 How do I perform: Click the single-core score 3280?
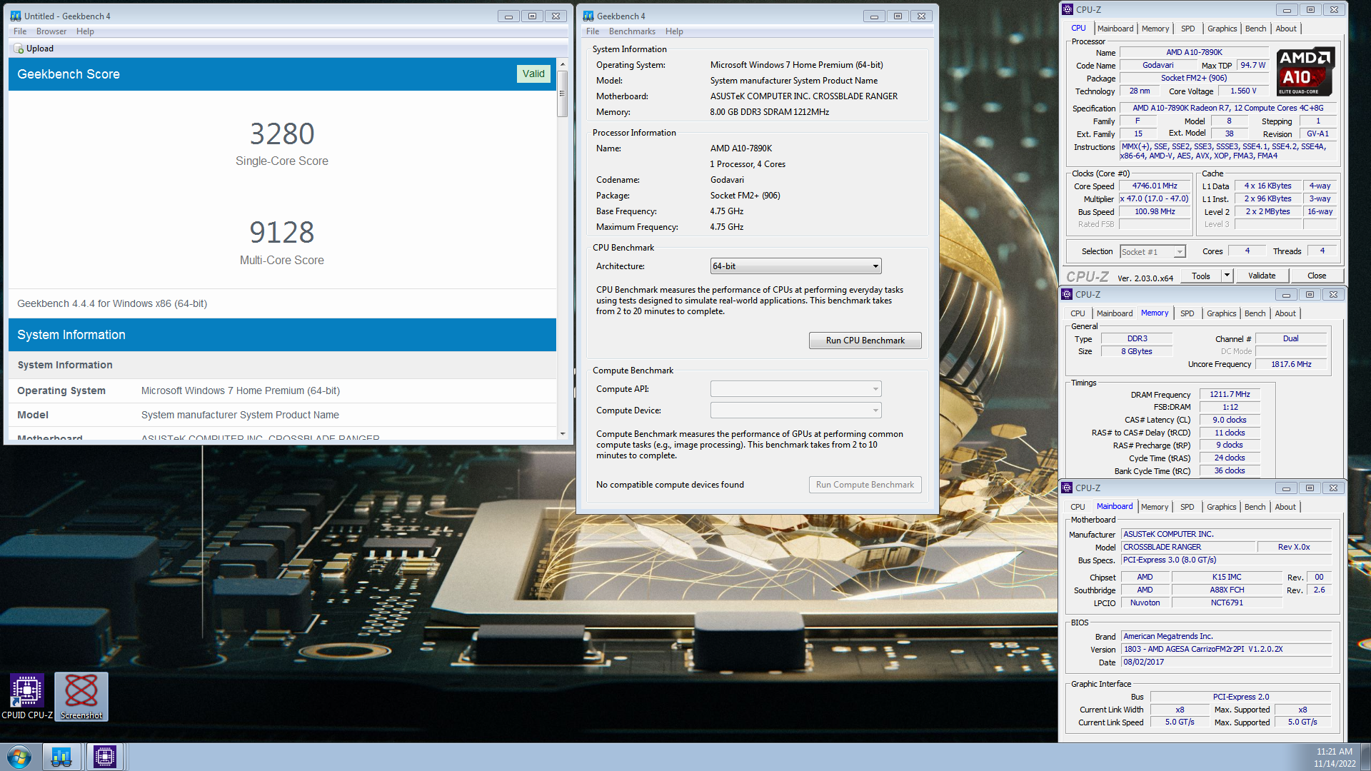(282, 133)
